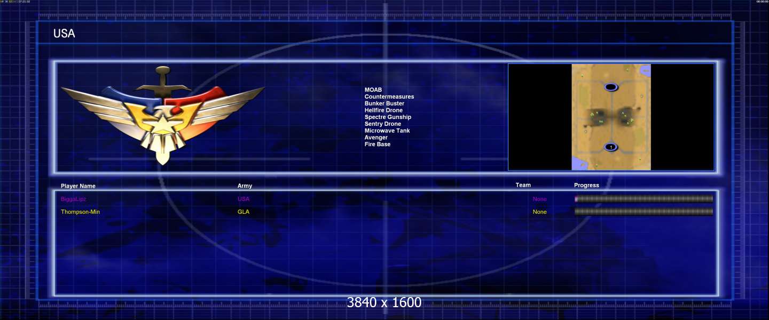Click the 00:00:00 timer readout
Viewport: 769px width, 320px height.
point(762,2)
